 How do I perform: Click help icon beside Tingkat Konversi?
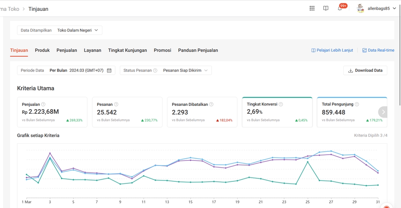281,104
